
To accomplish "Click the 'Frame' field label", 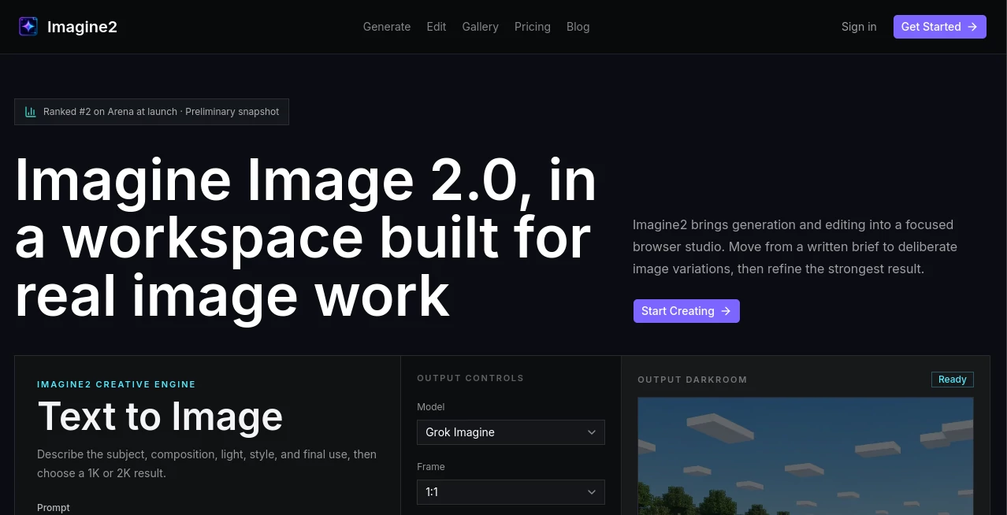I will (x=431, y=467).
